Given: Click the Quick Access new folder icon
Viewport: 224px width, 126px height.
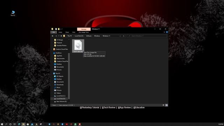Looking at the screenshot, I should pyautogui.click(x=59, y=29).
